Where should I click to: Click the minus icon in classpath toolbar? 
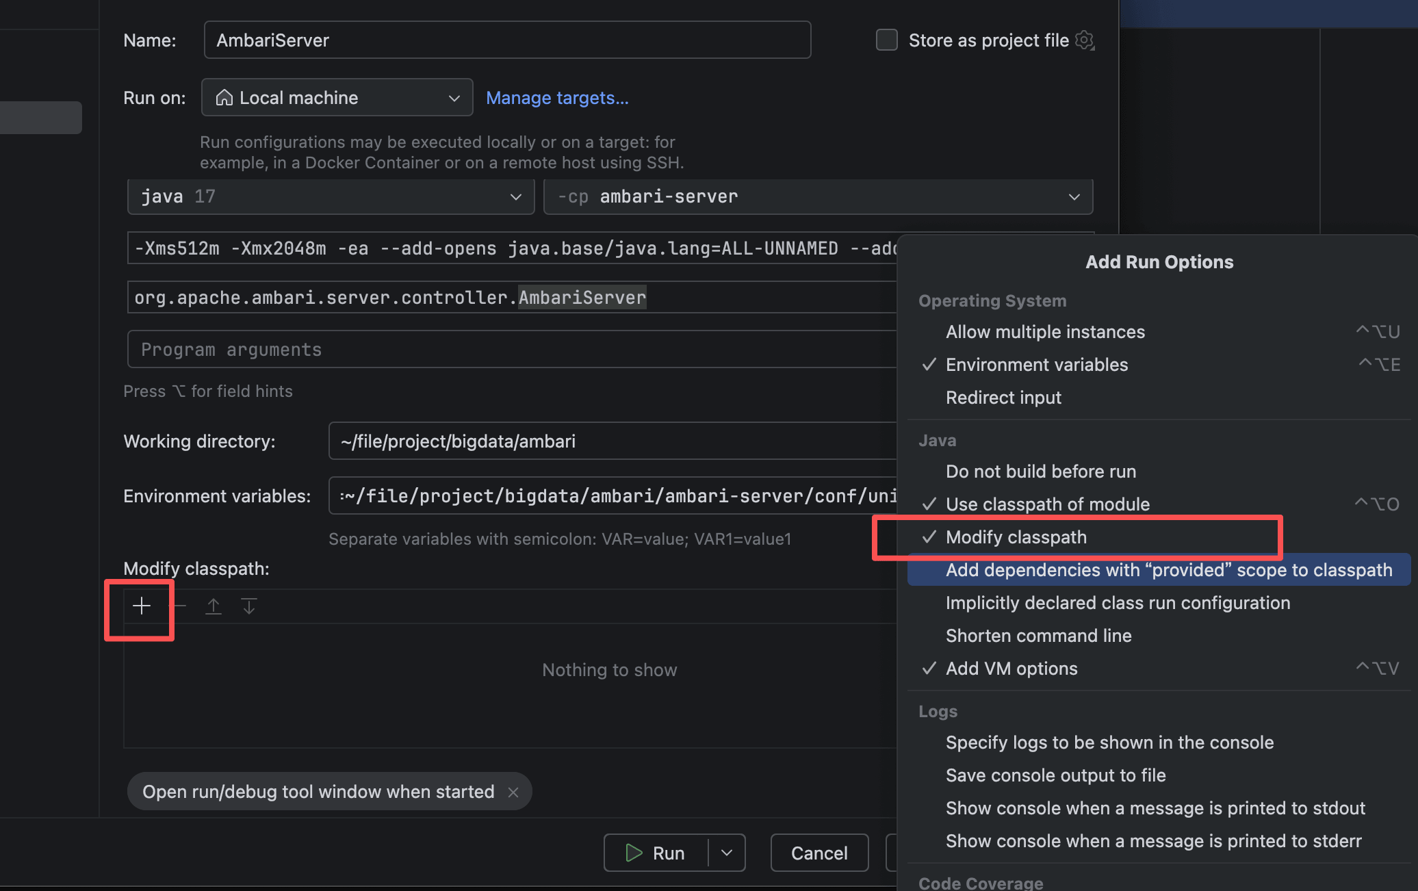click(178, 606)
